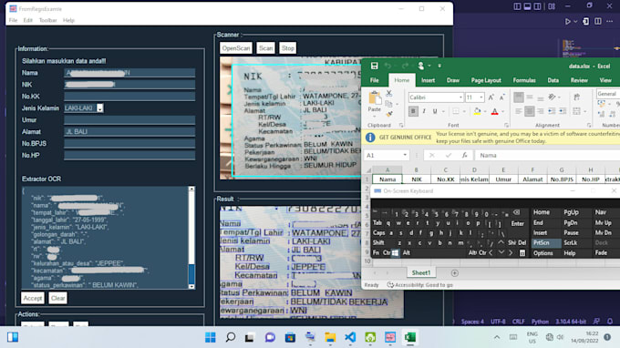The height and width of the screenshot is (348, 620).
Task: Open Visual Studio Code from the taskbar
Action: (x=350, y=337)
